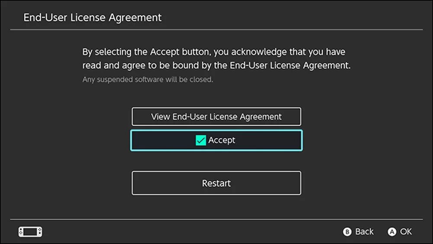Click the divider line below the page title
The width and height of the screenshot is (433, 244).
[216, 30]
